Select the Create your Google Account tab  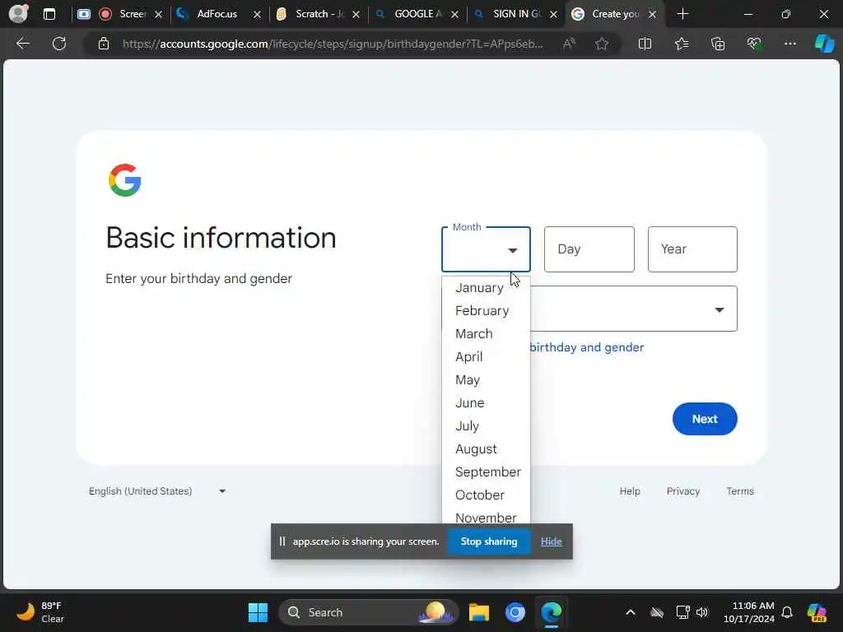612,14
